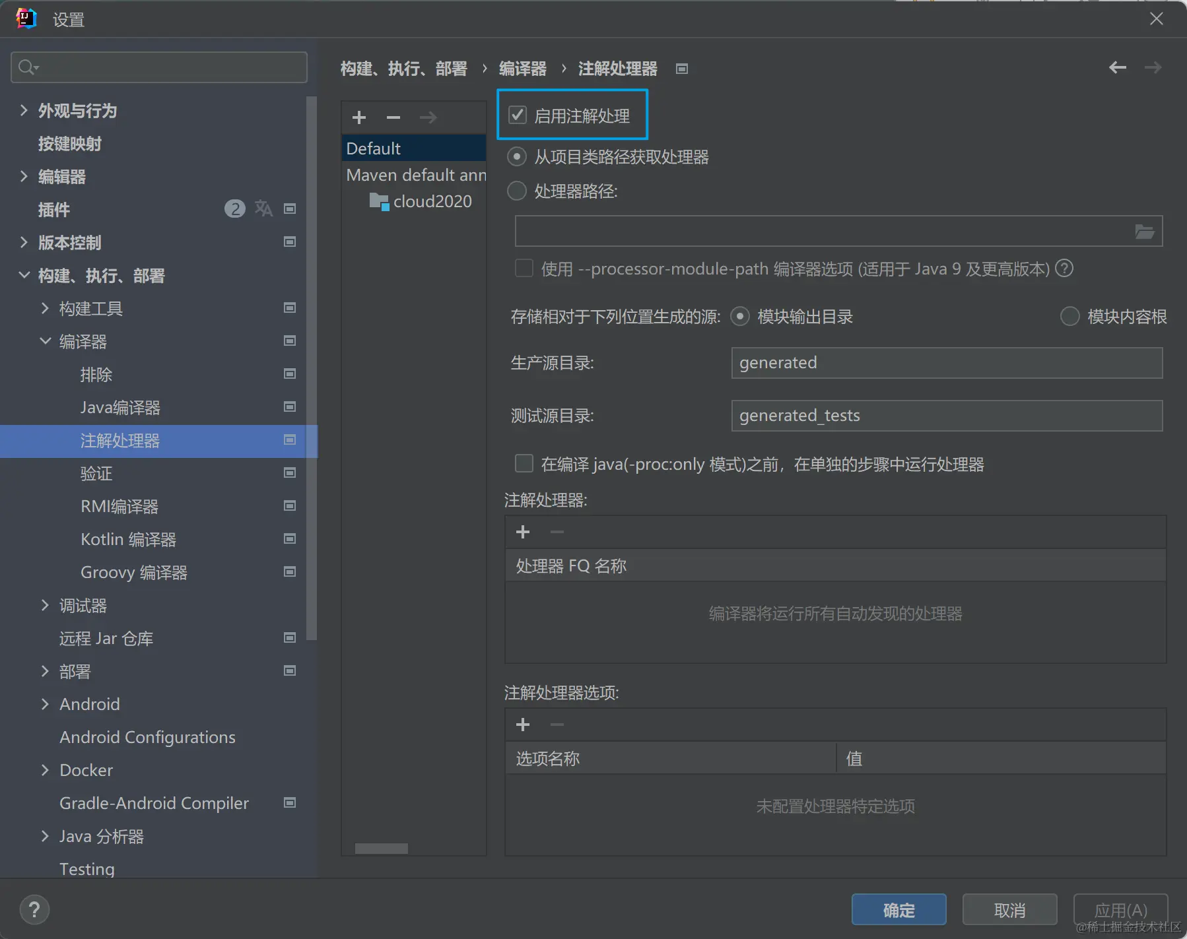Select 从项目类路径获取处理器 radio button
Screen dimensions: 1187x939
pyautogui.click(x=516, y=157)
